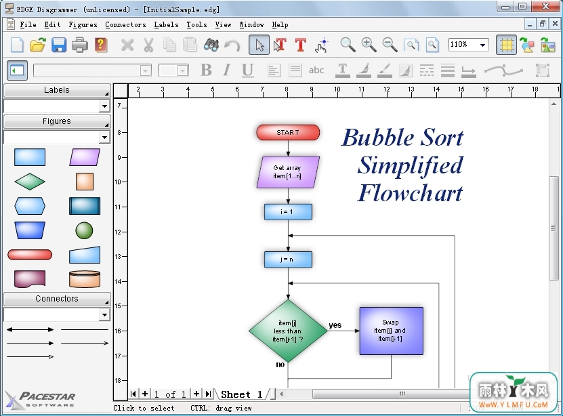This screenshot has height=416, width=563.
Task: Open the help book icon
Action: point(101,45)
